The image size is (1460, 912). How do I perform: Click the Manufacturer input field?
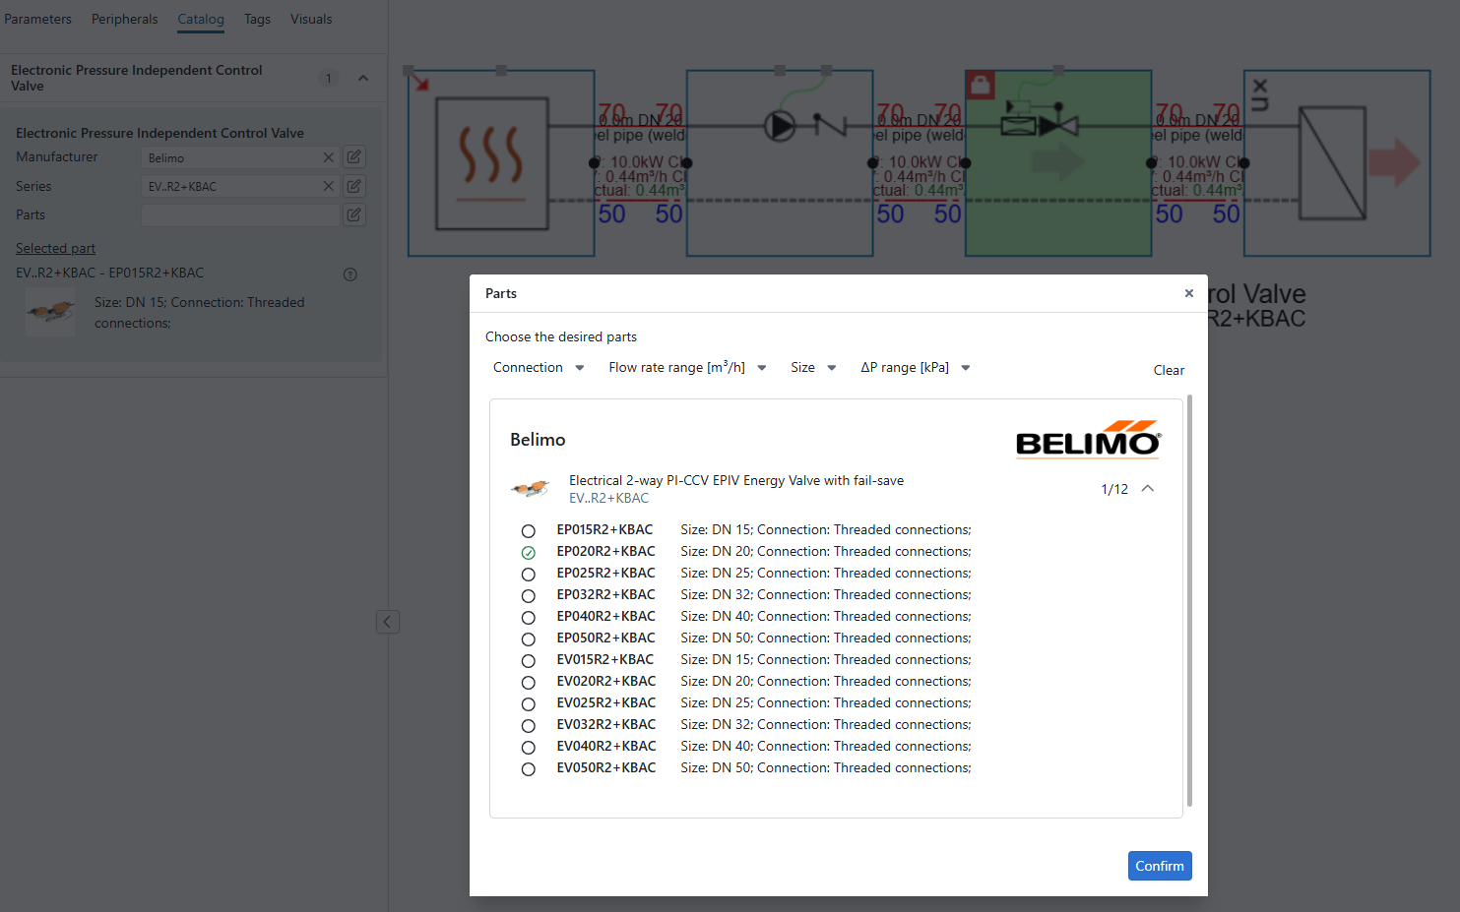coord(240,157)
